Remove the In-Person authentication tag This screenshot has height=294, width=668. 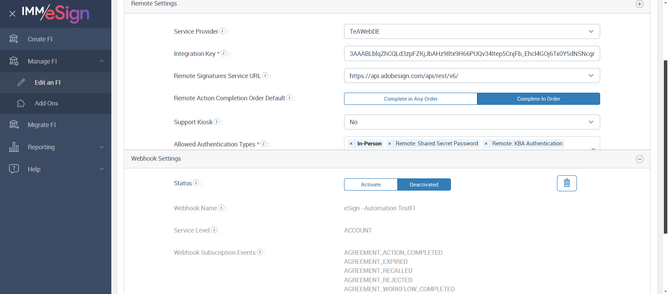click(351, 144)
